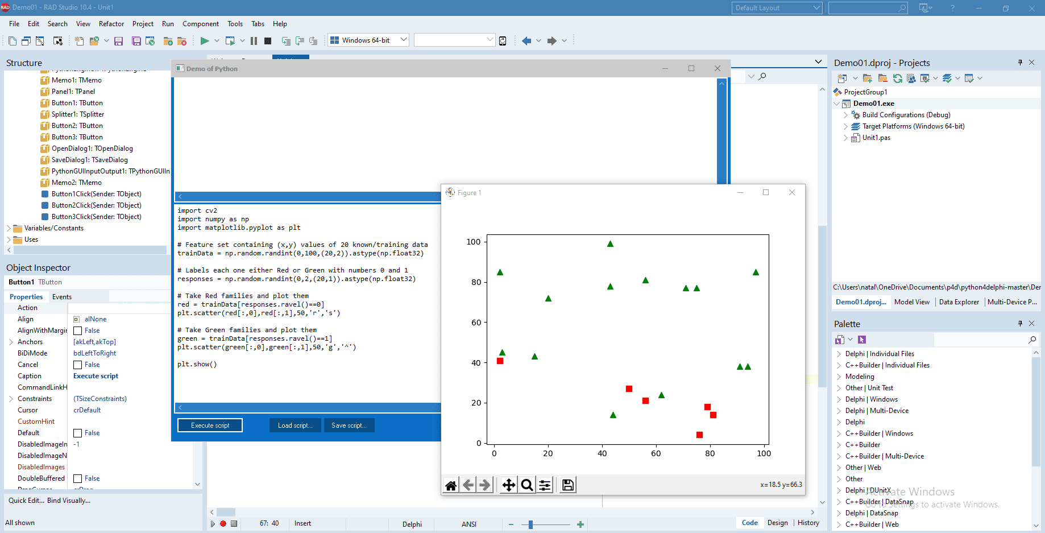This screenshot has height=533, width=1045.
Task: Expand the Variables/Constants node in Structure
Action: point(9,228)
